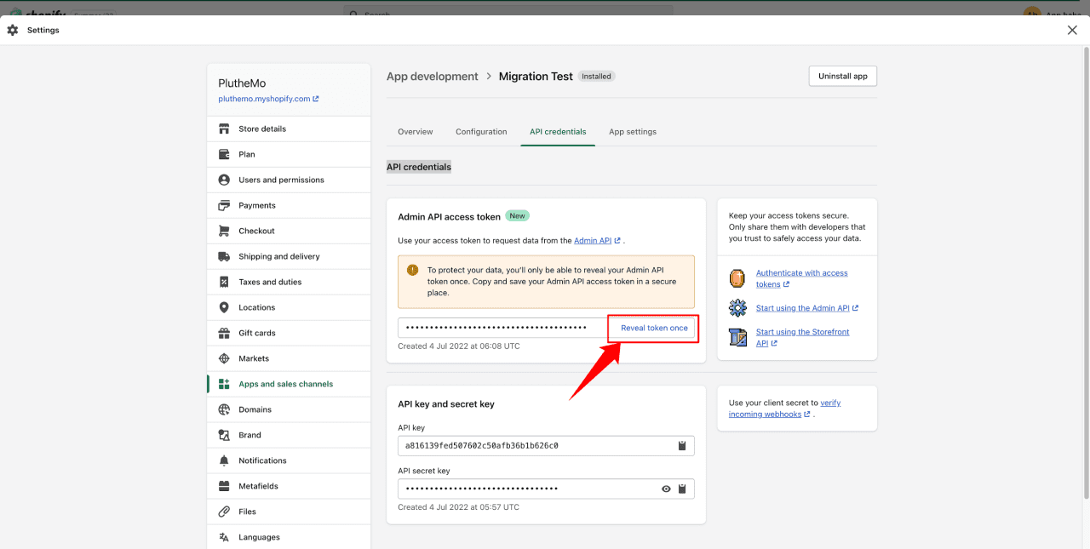Click the masked API secret key field
Viewport: 1090px width, 549px height.
pyautogui.click(x=546, y=489)
